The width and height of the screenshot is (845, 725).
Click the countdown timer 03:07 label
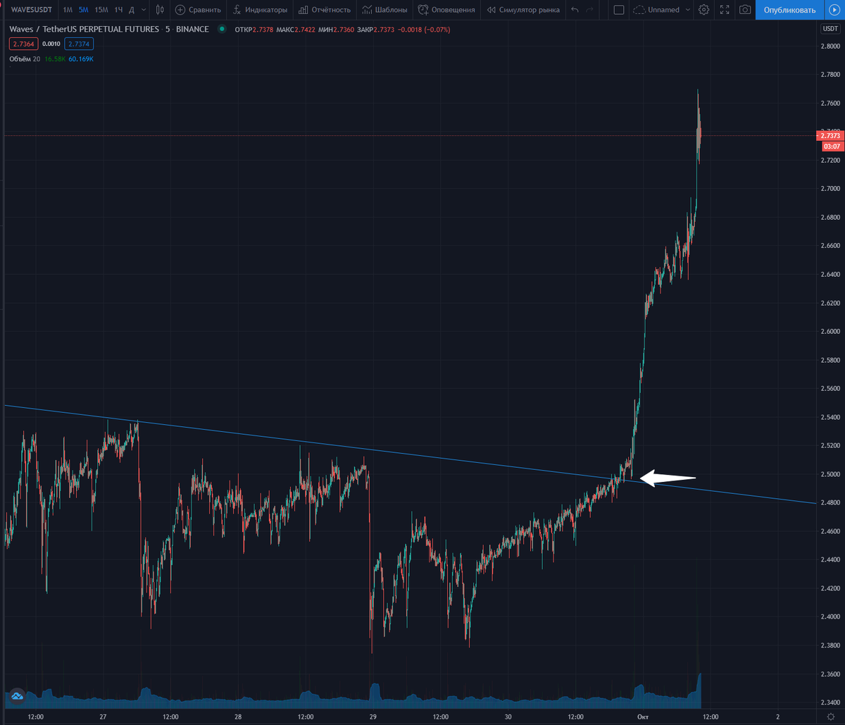click(x=831, y=146)
